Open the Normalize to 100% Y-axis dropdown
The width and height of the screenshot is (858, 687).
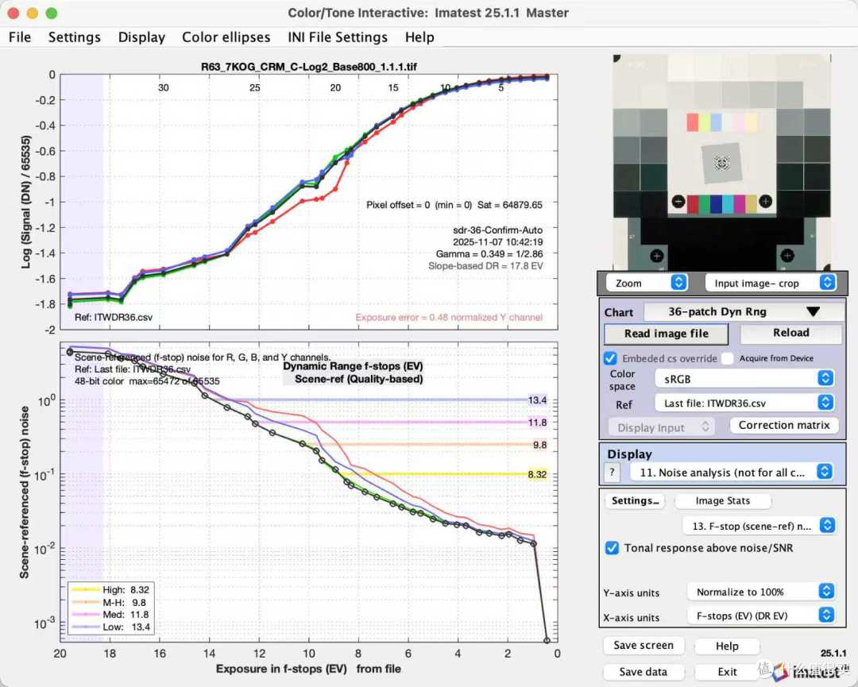click(761, 591)
